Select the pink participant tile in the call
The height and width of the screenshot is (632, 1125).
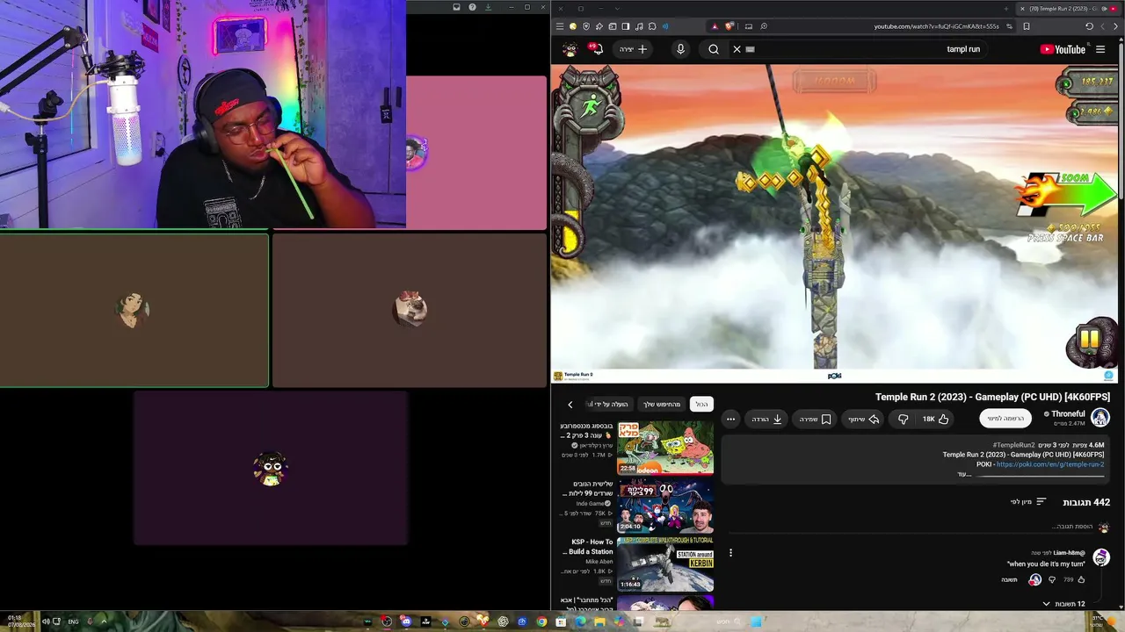(476, 153)
